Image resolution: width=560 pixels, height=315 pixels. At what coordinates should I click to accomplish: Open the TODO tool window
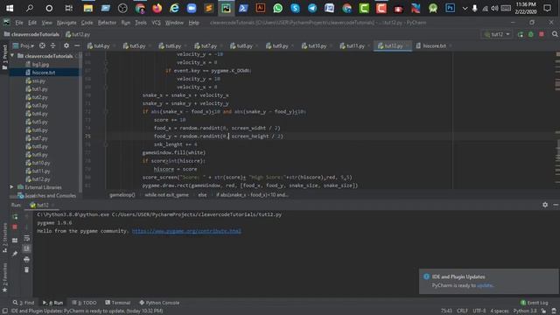tap(84, 303)
